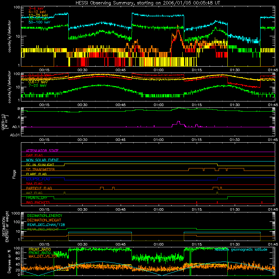Image resolution: width=279 pixels, height=279 pixels.
Task: Click the FRONTS_OFF flag label
Action: coord(37,198)
